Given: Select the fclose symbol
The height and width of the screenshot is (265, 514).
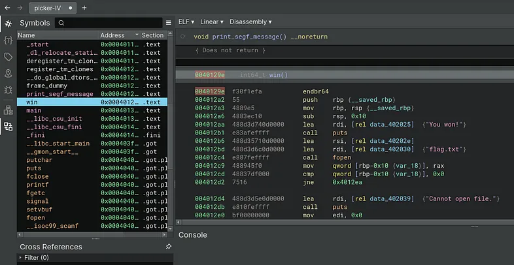Looking at the screenshot, I should tap(92, 176).
